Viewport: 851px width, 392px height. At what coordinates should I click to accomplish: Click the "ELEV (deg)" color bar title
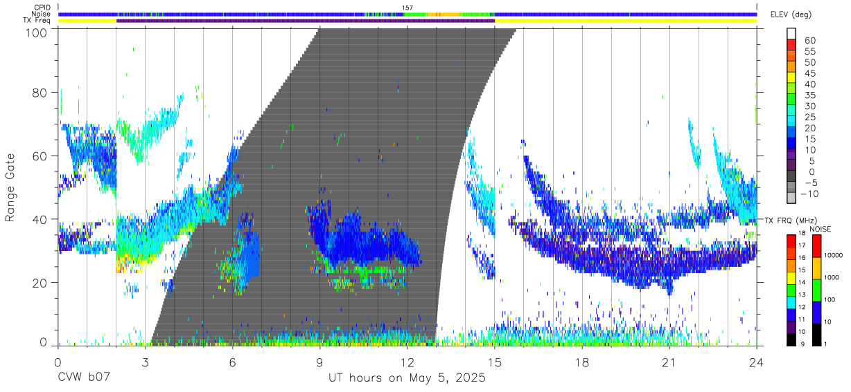(791, 15)
